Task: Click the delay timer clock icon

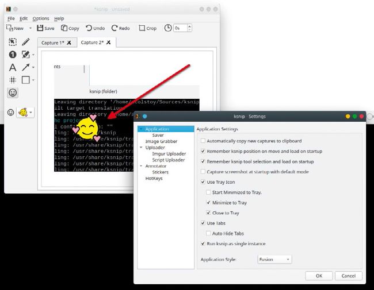Action: [x=168, y=28]
